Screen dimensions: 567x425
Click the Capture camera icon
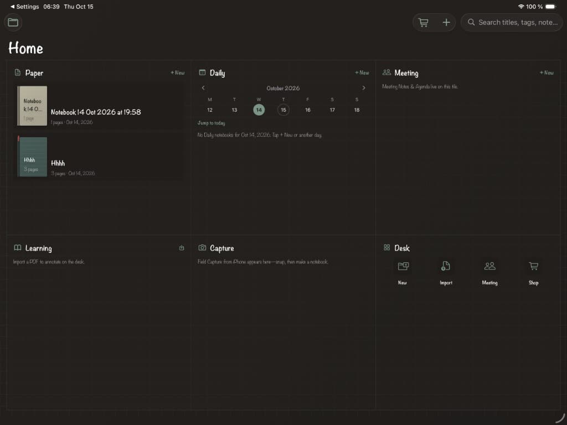pos(202,248)
